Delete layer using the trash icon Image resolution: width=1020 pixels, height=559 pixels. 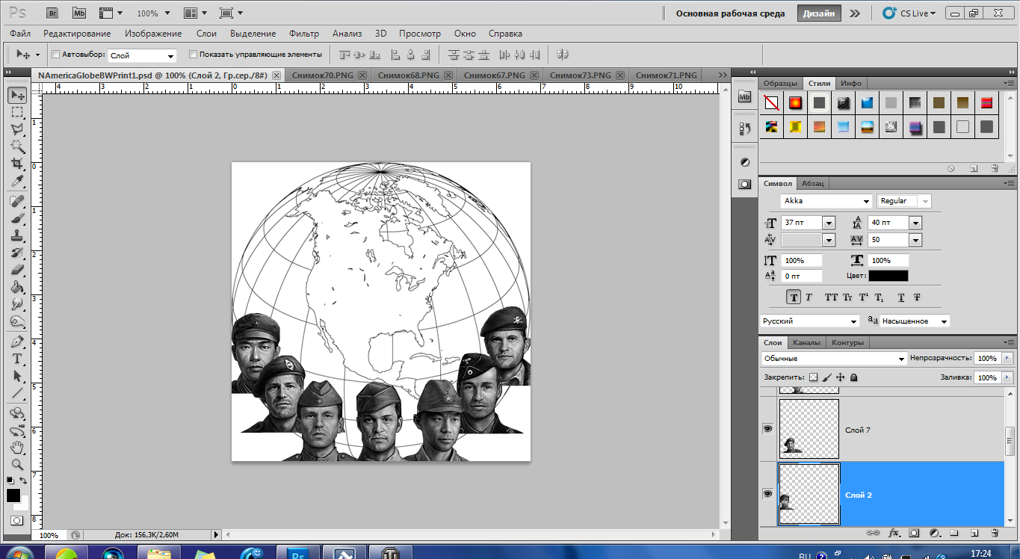pos(995,534)
